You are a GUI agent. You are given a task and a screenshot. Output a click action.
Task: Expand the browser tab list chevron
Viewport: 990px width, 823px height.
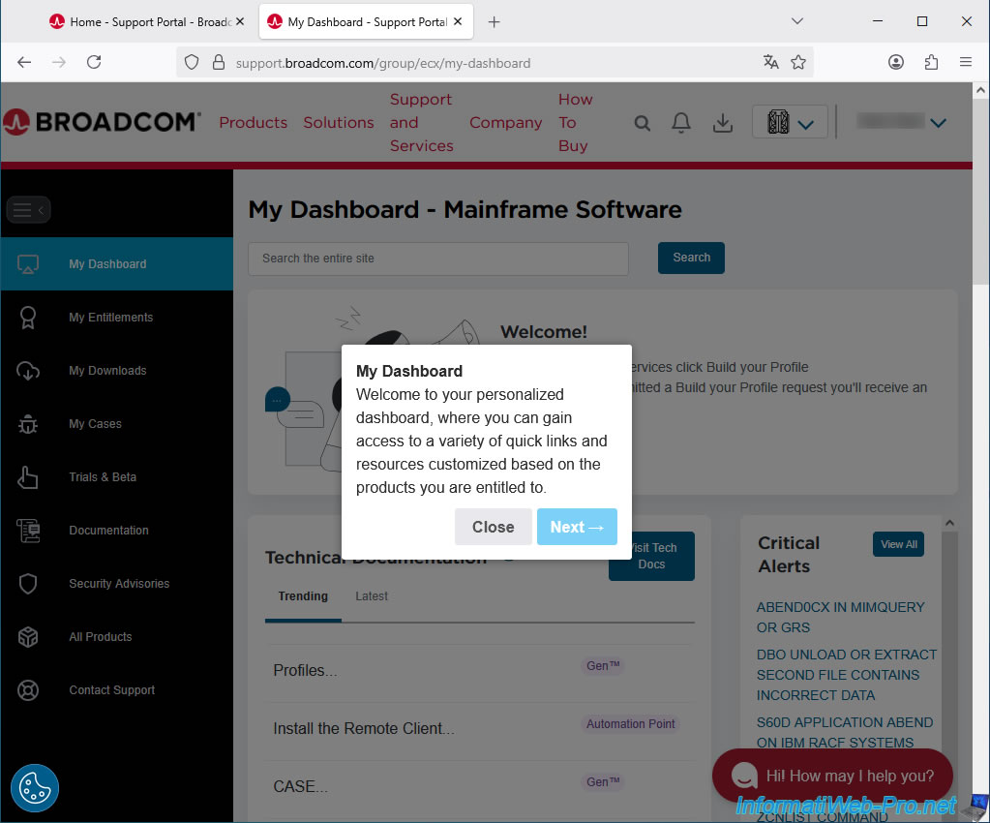797,21
